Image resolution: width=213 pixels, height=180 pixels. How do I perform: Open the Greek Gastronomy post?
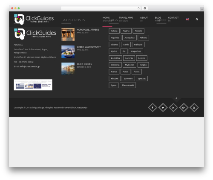pyautogui.click(x=89, y=47)
